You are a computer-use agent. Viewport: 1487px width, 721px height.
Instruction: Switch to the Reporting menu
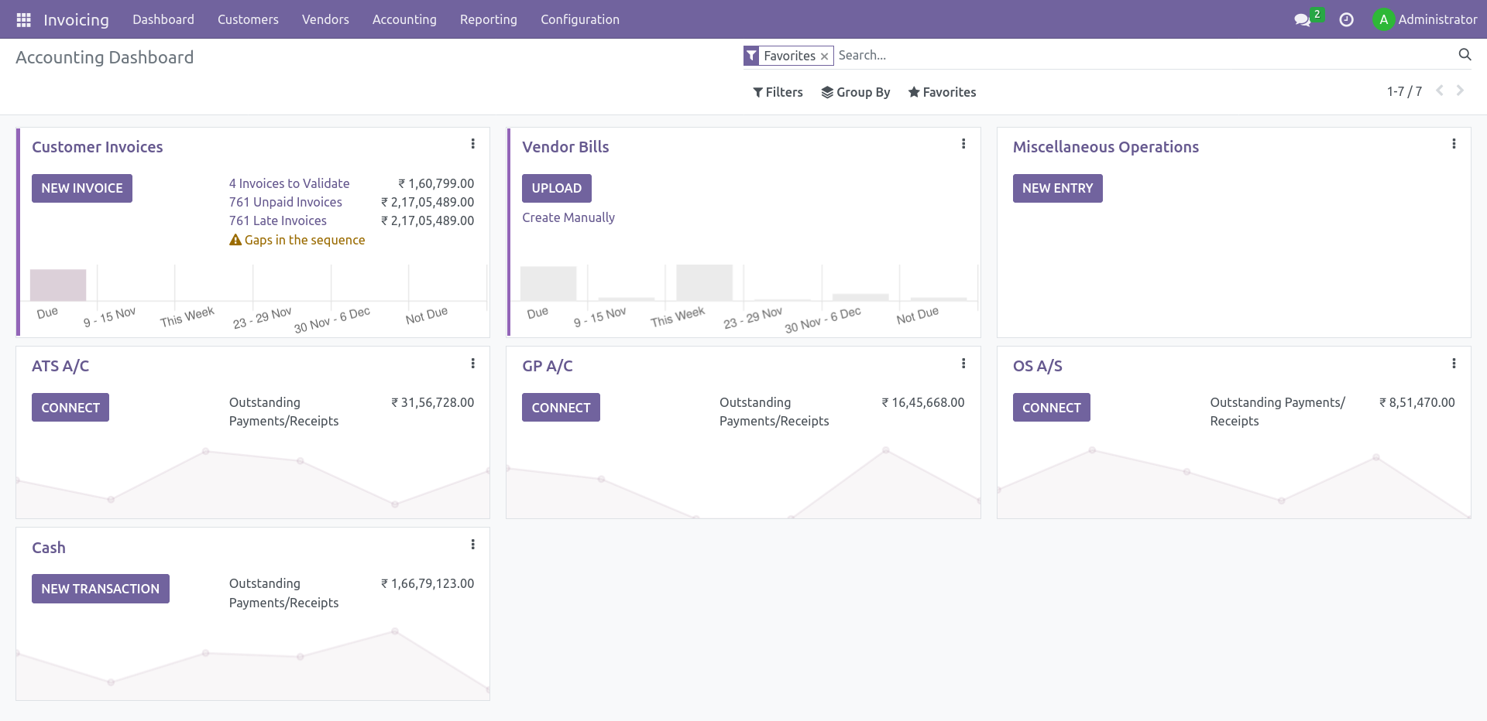[488, 19]
